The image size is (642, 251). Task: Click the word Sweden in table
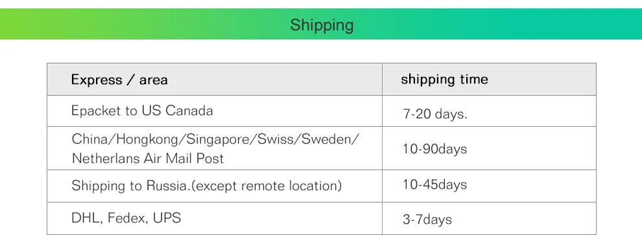328,139
